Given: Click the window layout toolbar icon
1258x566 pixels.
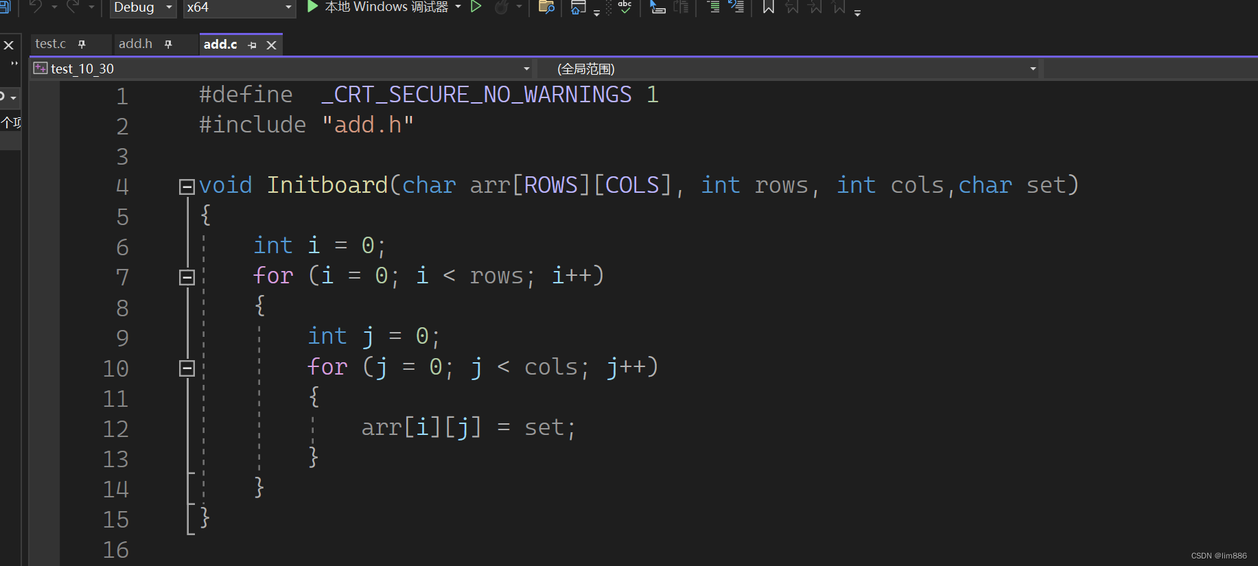Looking at the screenshot, I should pos(579,8).
